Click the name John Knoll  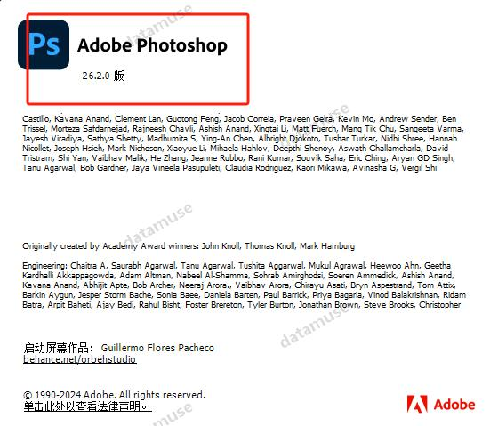tap(221, 245)
